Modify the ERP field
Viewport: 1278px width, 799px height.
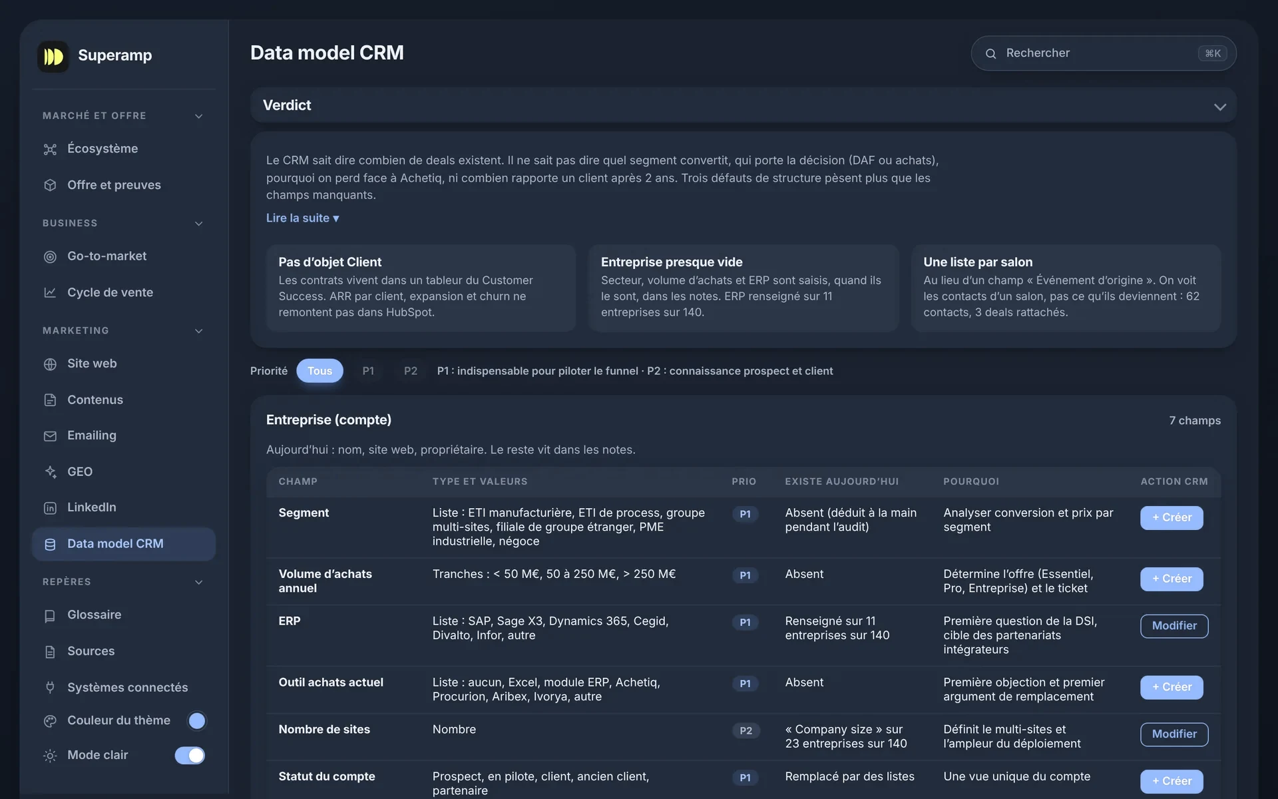tap(1174, 626)
